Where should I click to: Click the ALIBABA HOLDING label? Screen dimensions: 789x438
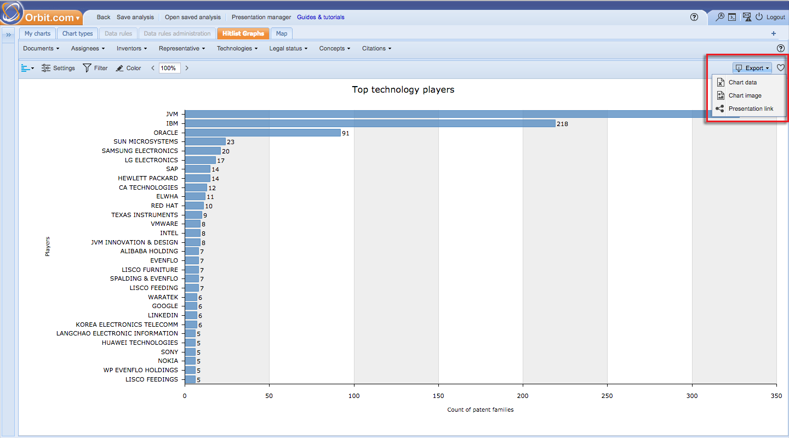click(149, 251)
